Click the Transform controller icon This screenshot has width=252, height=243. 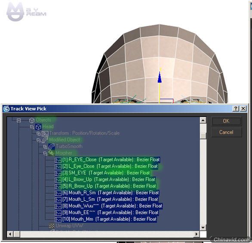45,133
